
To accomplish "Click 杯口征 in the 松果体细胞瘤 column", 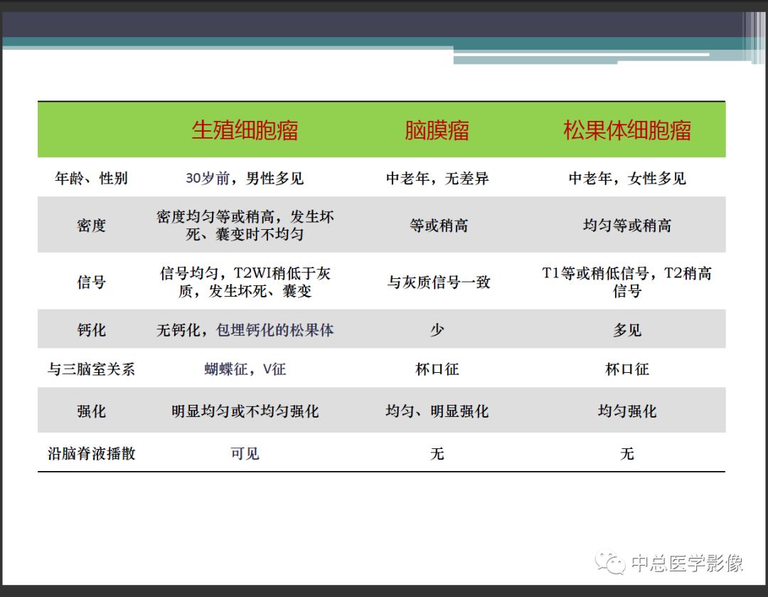I will (x=627, y=369).
